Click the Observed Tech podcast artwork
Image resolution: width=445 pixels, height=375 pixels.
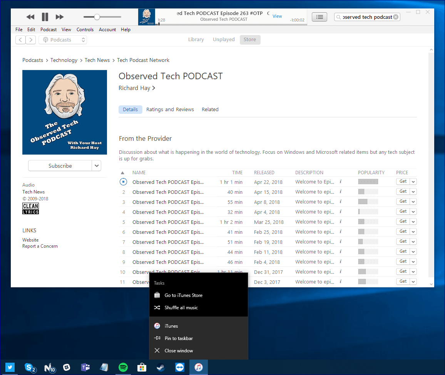[x=65, y=112]
